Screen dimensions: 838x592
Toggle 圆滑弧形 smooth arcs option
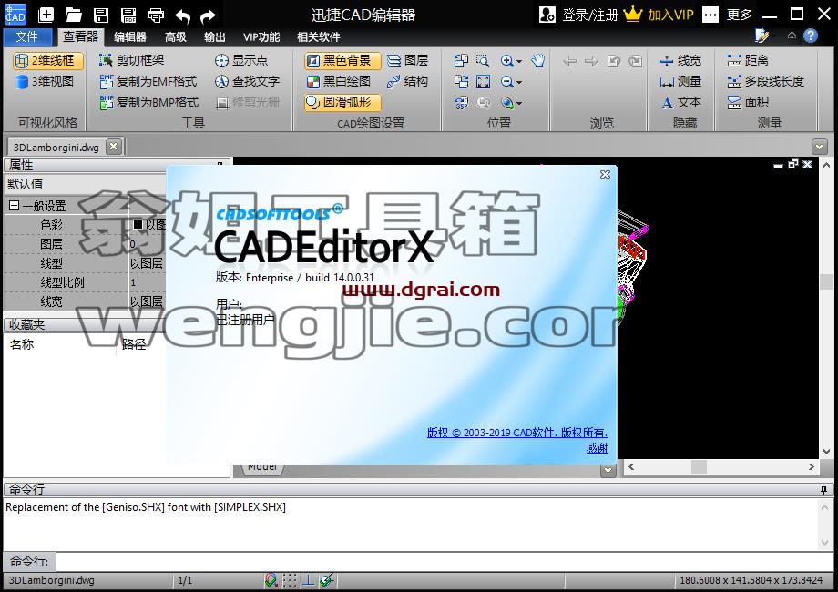342,102
